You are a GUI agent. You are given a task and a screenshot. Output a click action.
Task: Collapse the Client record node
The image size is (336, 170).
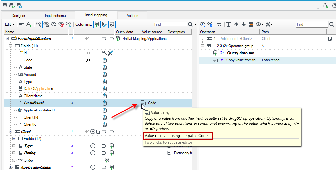10,132
